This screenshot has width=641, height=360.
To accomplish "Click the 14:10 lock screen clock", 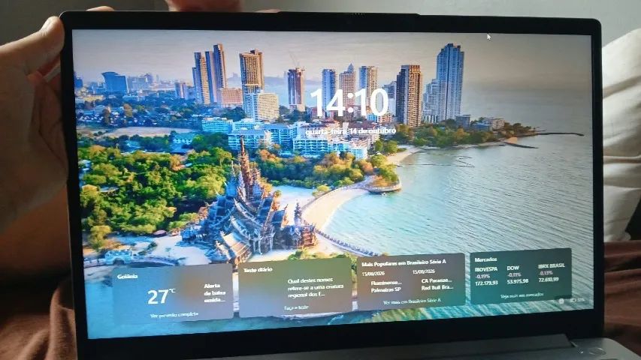I will [x=349, y=103].
